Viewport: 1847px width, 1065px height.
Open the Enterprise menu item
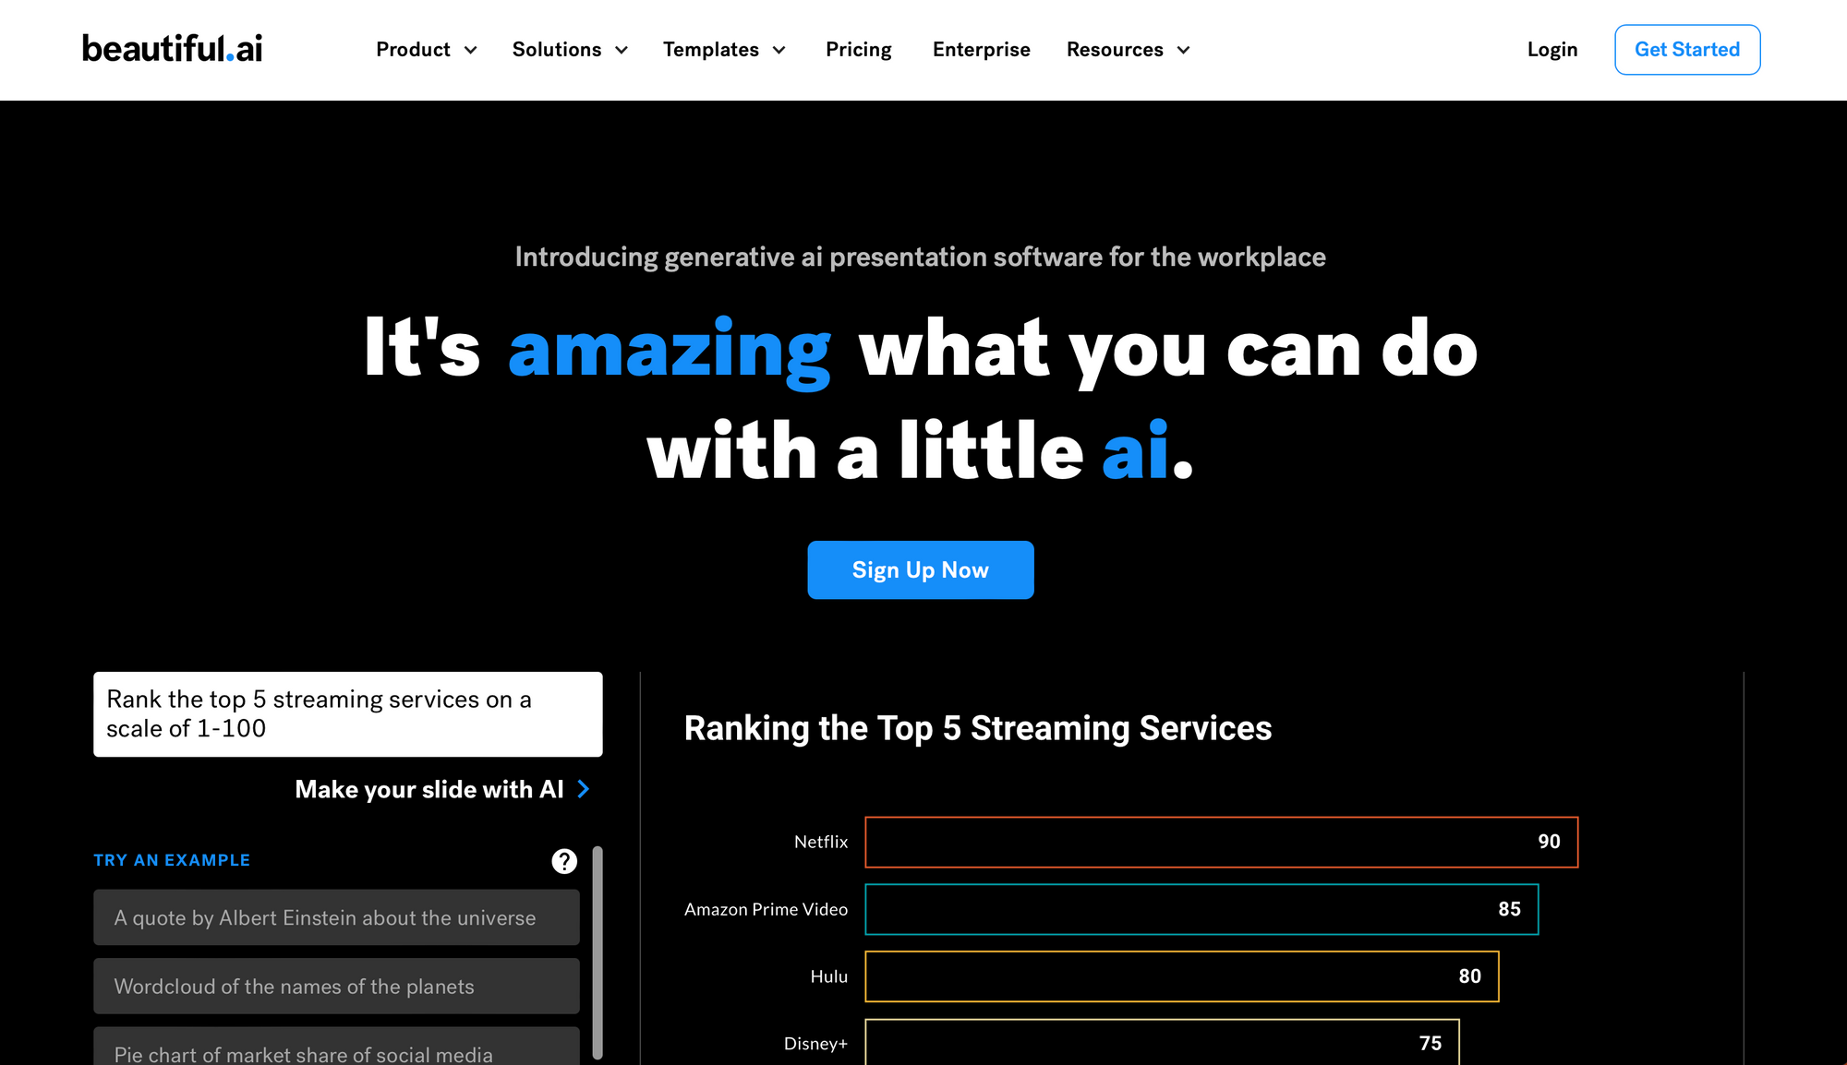click(x=981, y=50)
